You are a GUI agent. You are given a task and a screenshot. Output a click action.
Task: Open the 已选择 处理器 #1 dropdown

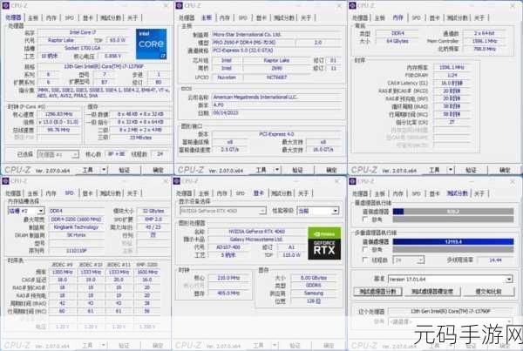pos(58,154)
